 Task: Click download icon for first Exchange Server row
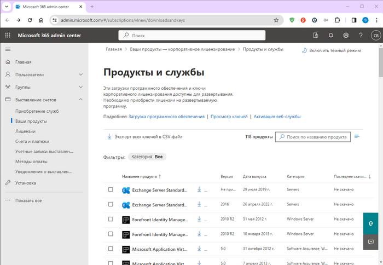199,189
